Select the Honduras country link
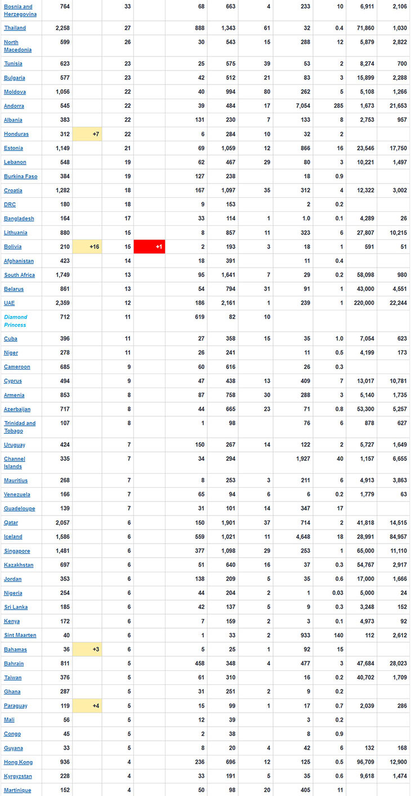This screenshot has width=411, height=796. coord(16,134)
